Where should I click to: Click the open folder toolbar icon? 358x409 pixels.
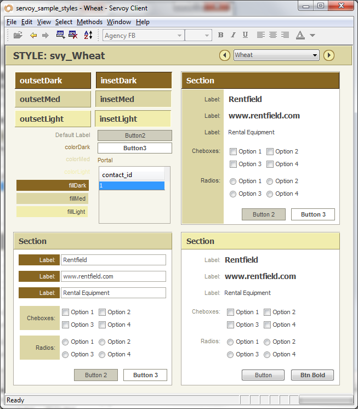click(18, 35)
